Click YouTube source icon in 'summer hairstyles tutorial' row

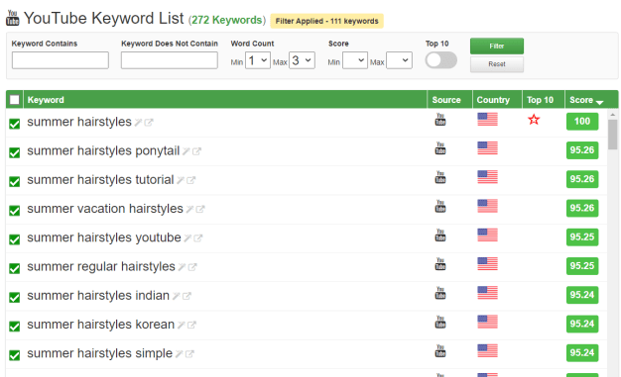(440, 177)
